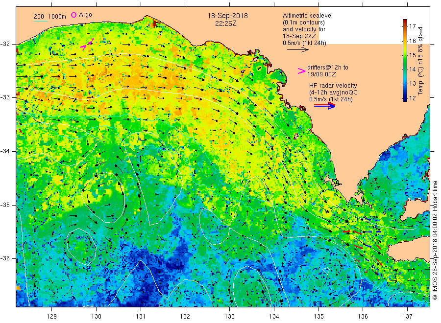This screenshot has height=323, width=441.
Task: Click the 130 longitude axis label
Action: (x=96, y=317)
